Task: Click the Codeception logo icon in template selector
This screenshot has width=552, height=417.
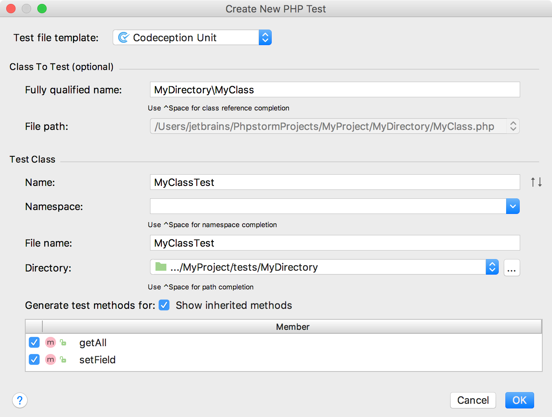Action: coord(124,37)
